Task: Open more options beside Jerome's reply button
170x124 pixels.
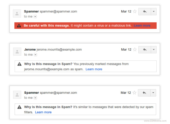Action: coord(154,50)
